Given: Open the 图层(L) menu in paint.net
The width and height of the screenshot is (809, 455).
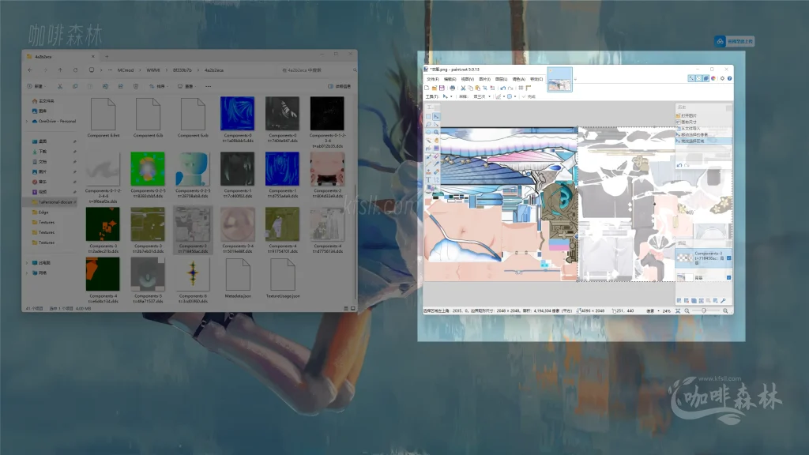Looking at the screenshot, I should point(502,80).
